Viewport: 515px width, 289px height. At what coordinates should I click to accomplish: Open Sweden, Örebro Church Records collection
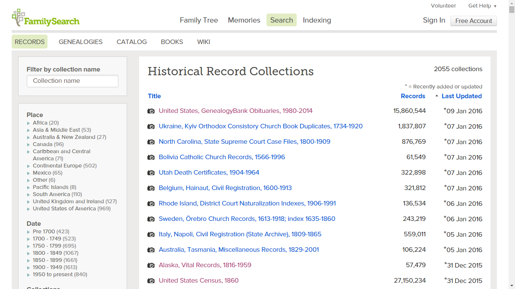247,219
